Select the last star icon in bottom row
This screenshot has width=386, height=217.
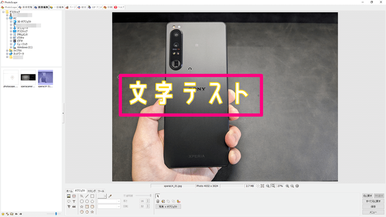point(92,212)
